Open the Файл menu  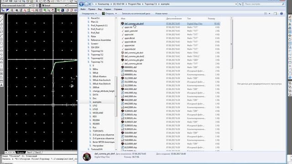[x=83, y=9]
